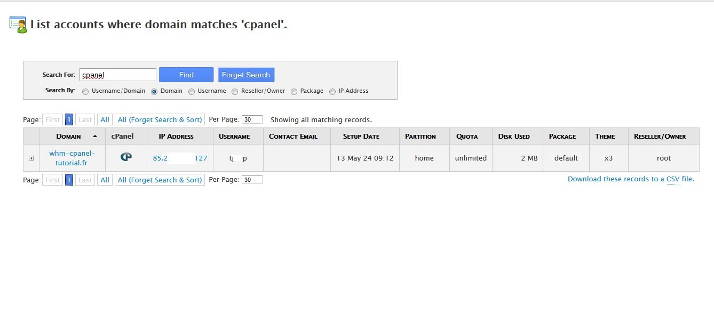The image size is (714, 336).
Task: Click the owner cell 'root'
Action: pos(664,158)
